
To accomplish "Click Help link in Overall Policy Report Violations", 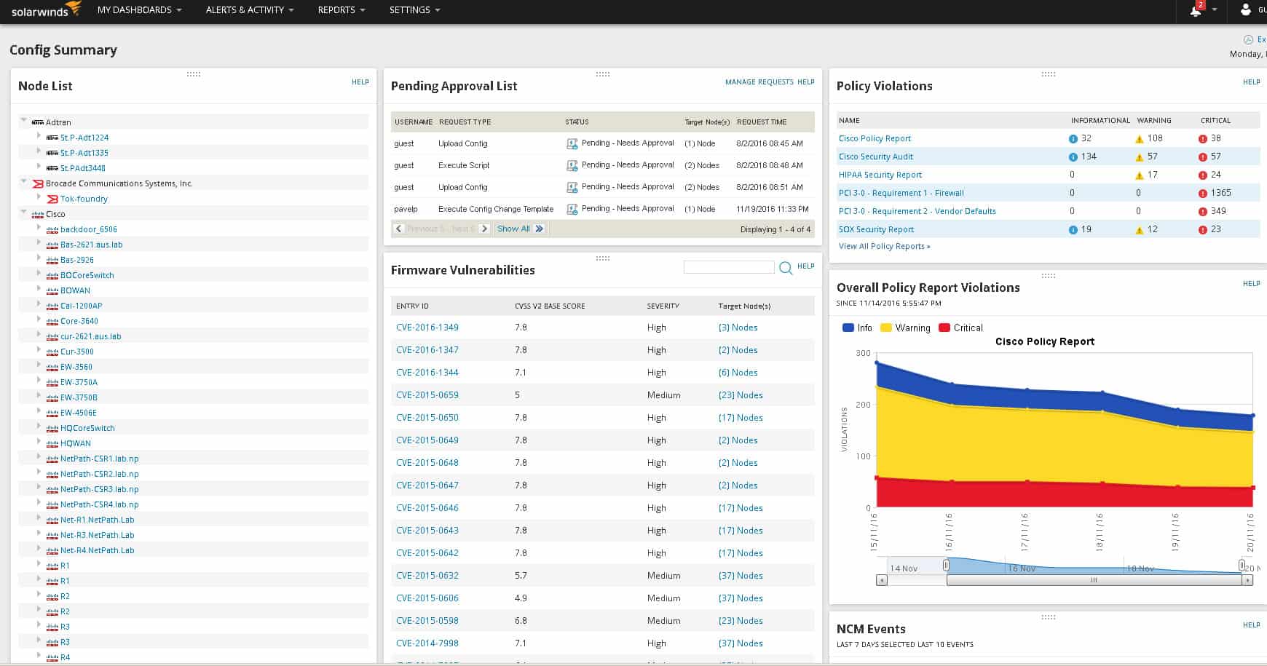I will pos(1251,284).
